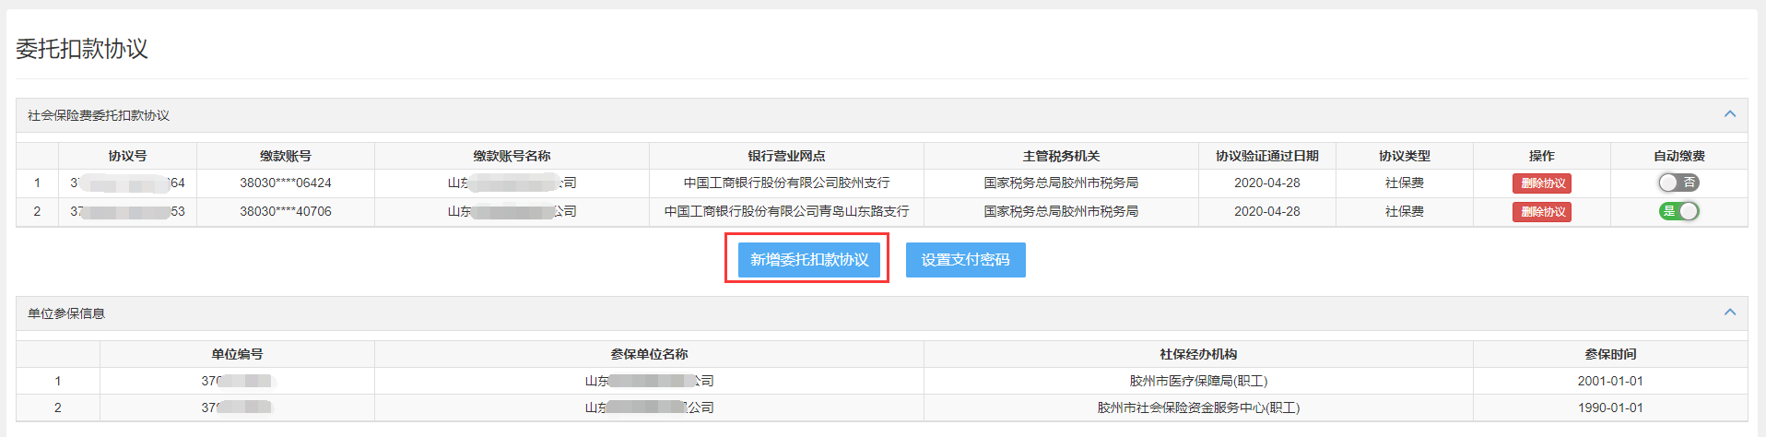Delete the 青岛山东路支行 agreement

coord(1541,212)
